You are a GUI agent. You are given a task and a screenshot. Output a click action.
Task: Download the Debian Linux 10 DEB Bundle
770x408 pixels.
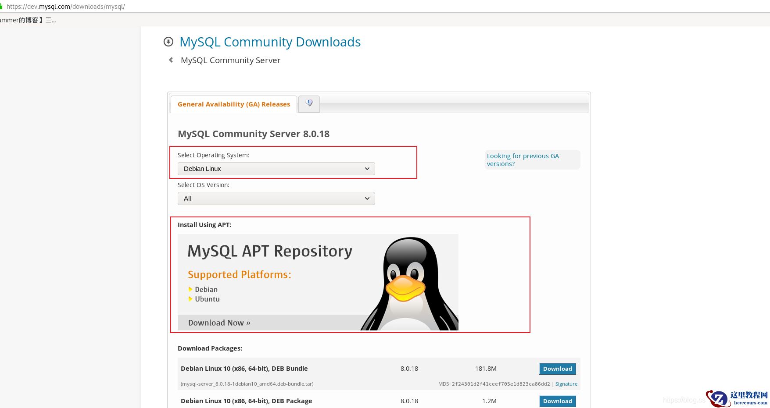(557, 369)
